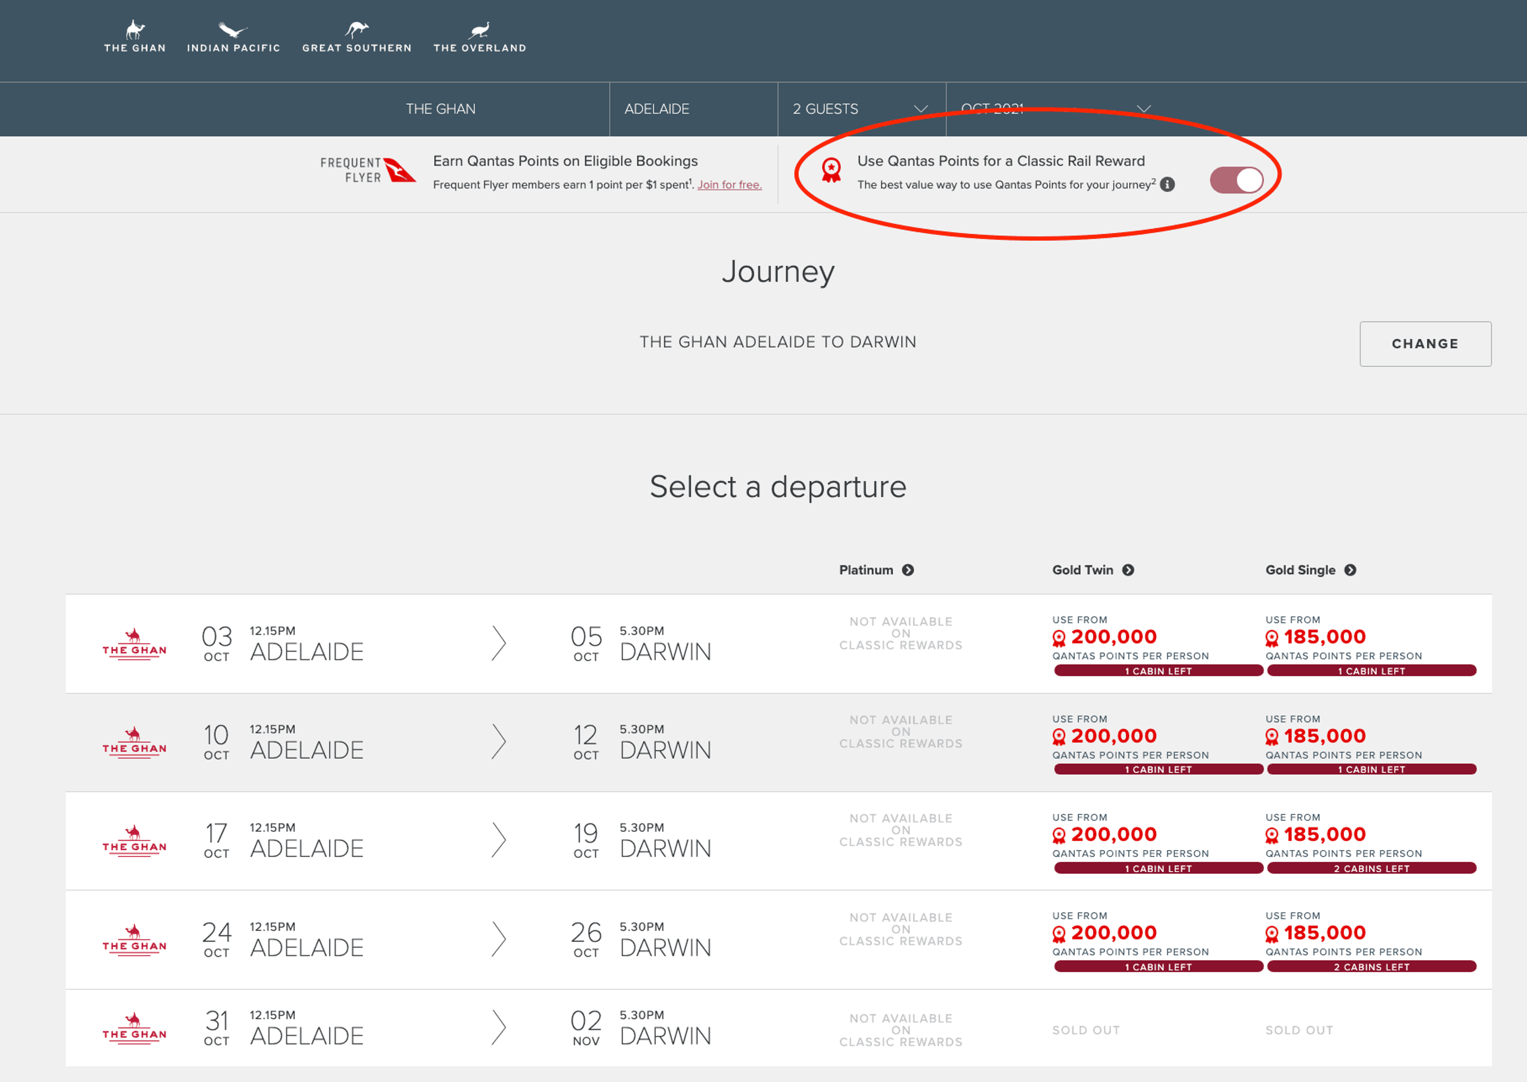This screenshot has height=1082, width=1527.
Task: Choose Gold Single 185,000 points on 24 Oct
Action: pos(1324,933)
